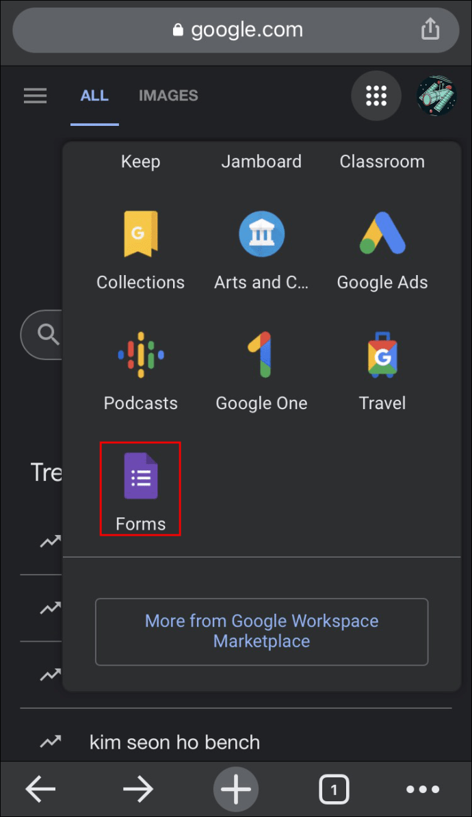Switch to the IMAGES tab
This screenshot has width=472, height=817.
click(168, 95)
